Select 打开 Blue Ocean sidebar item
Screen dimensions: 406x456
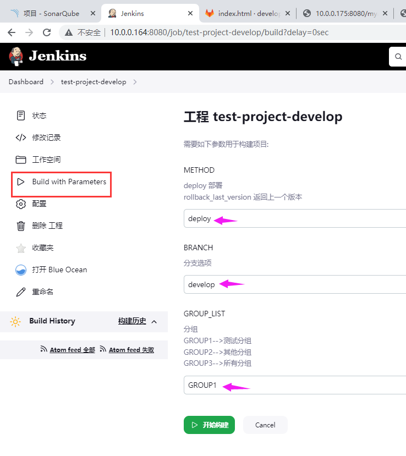pos(61,270)
